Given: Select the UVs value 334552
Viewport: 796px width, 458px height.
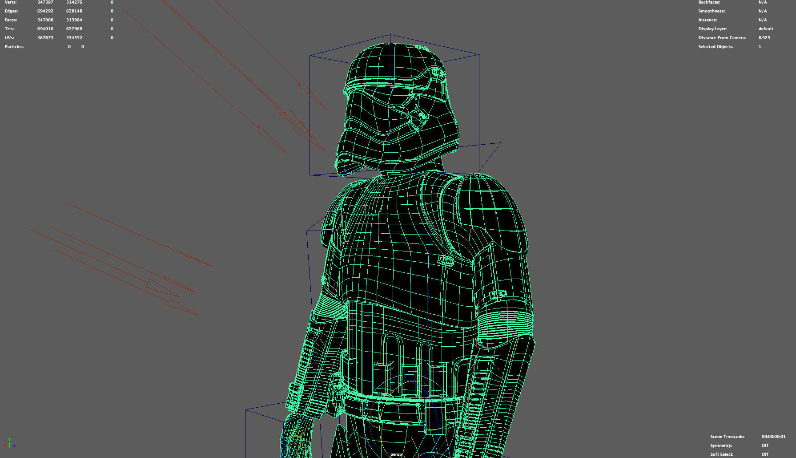Looking at the screenshot, I should point(74,38).
